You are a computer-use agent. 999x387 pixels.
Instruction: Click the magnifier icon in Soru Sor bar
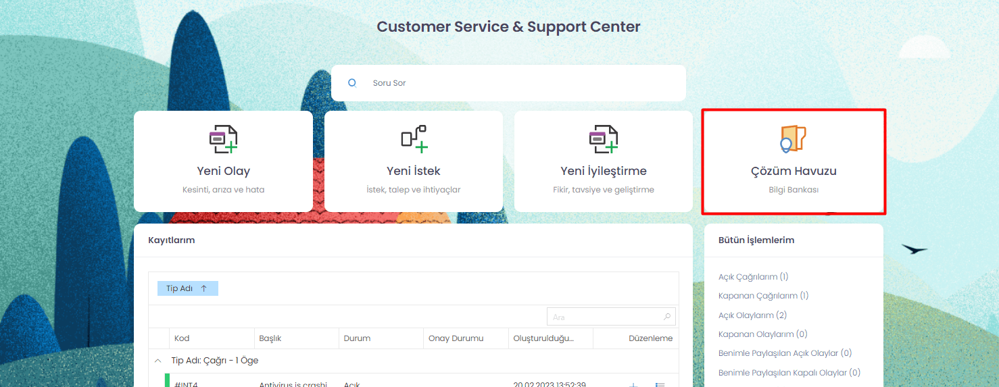click(x=352, y=83)
